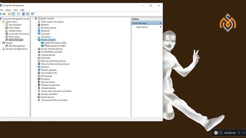Click the Local Users and Groups icon

(x=7, y=34)
